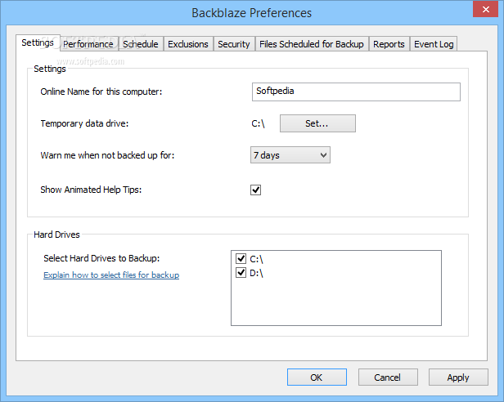Switch to the Performance tab

point(88,44)
